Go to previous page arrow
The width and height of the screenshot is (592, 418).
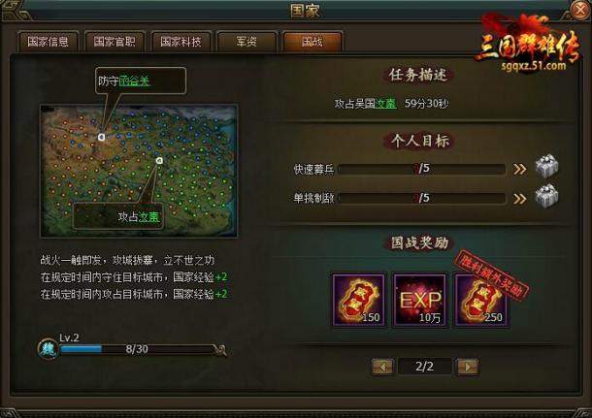[x=382, y=367]
